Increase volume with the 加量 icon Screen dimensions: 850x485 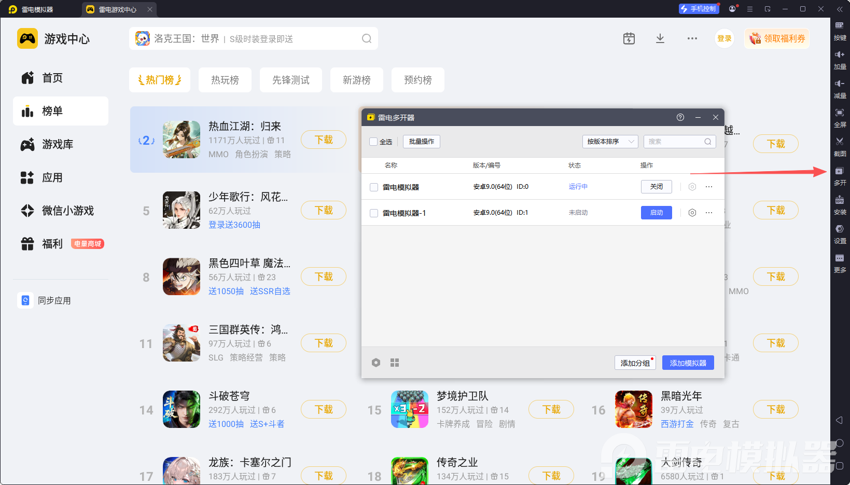click(x=840, y=59)
